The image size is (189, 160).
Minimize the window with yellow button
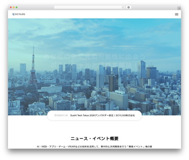14,8
